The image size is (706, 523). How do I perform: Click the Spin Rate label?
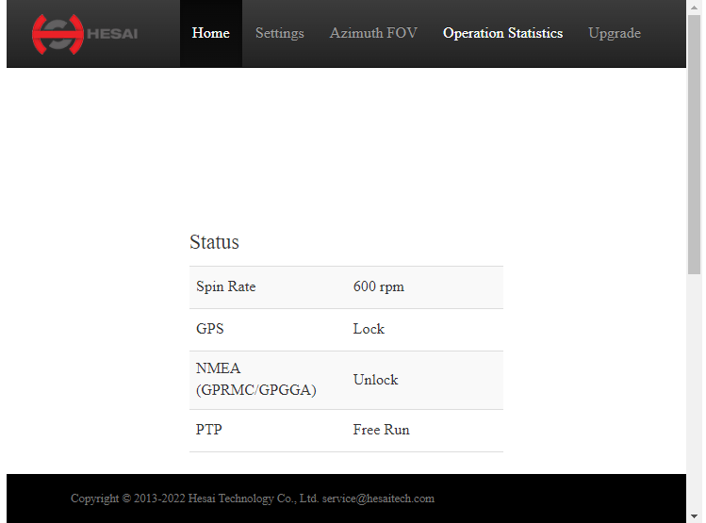(226, 286)
